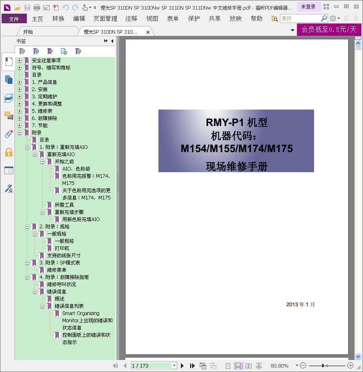The height and width of the screenshot is (372, 363).
Task: Click the zoom out minus button
Action: [303, 366]
